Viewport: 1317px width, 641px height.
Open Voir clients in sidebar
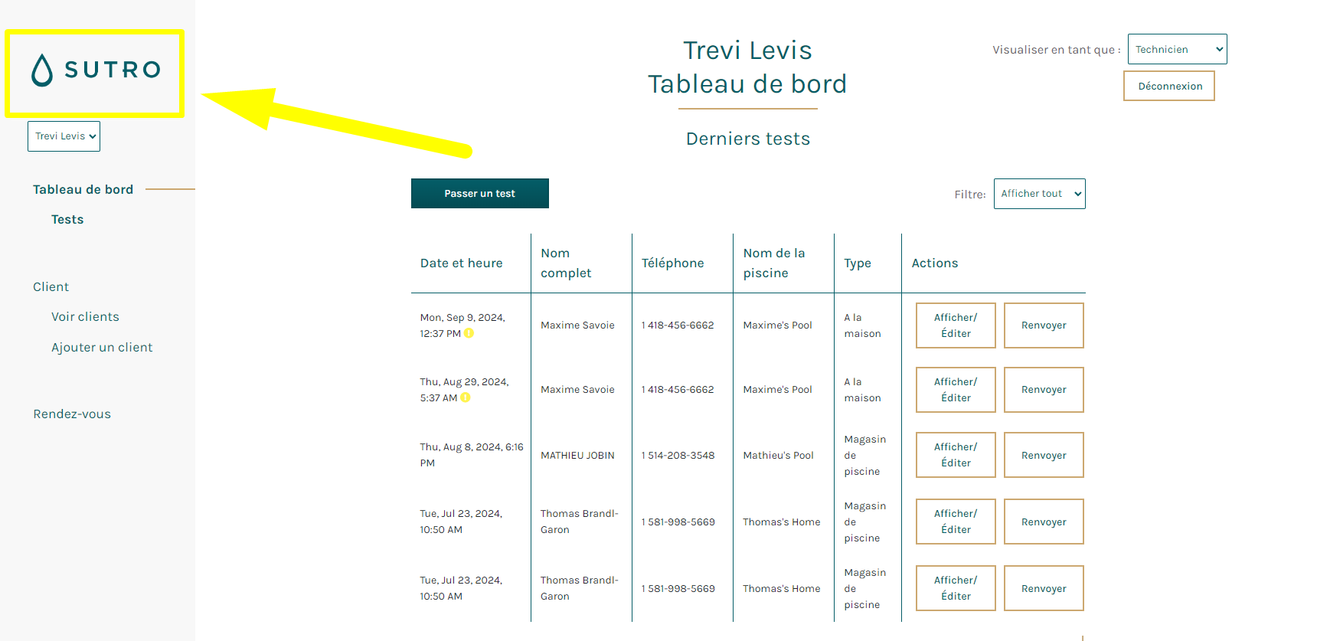tap(85, 317)
